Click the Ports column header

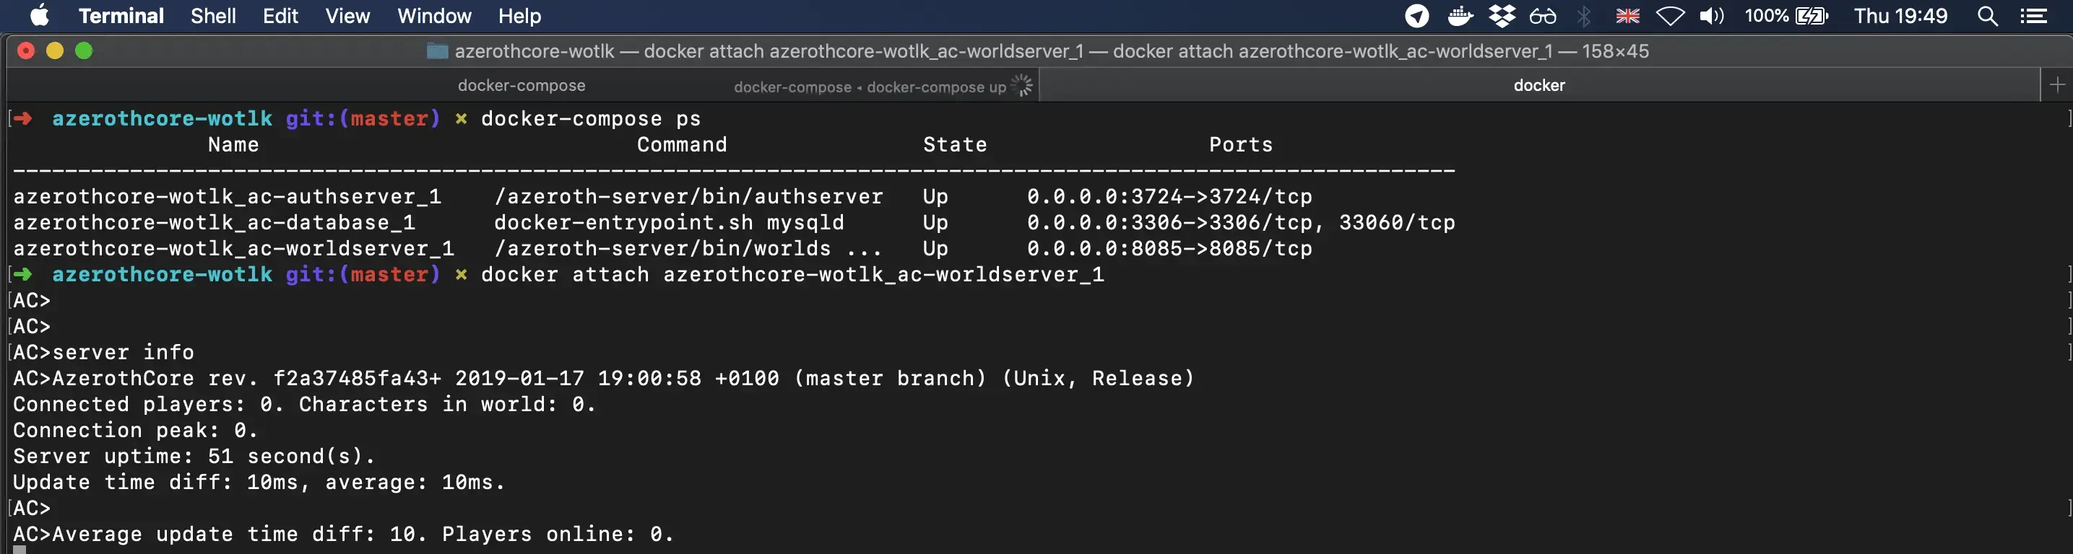coord(1241,145)
